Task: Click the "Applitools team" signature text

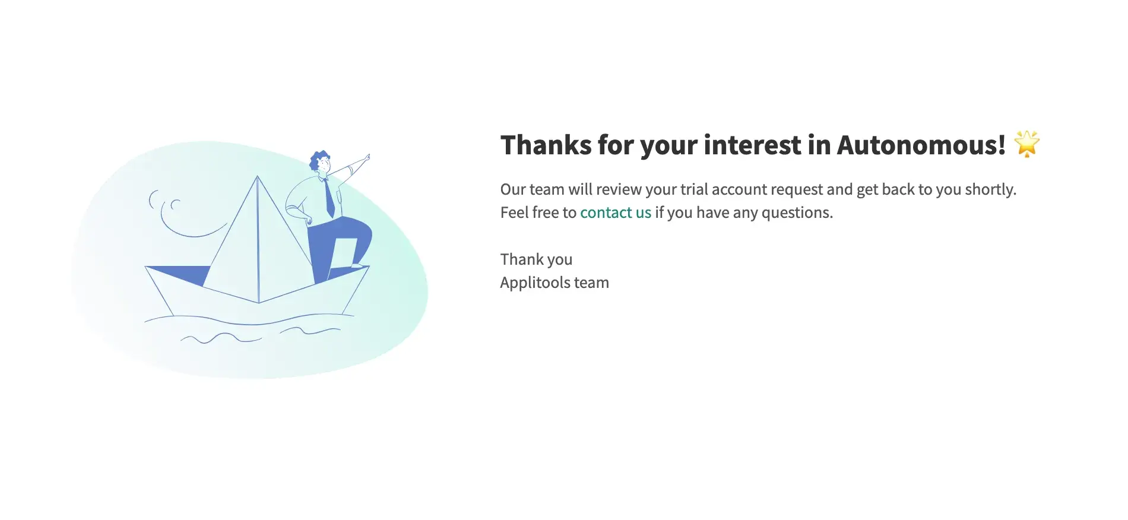Action: [x=555, y=283]
